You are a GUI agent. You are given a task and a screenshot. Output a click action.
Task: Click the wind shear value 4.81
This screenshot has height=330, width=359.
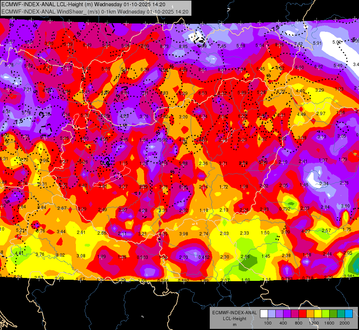19,253
